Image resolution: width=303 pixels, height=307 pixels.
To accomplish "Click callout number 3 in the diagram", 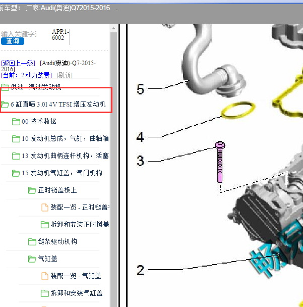I will [x=140, y=161].
